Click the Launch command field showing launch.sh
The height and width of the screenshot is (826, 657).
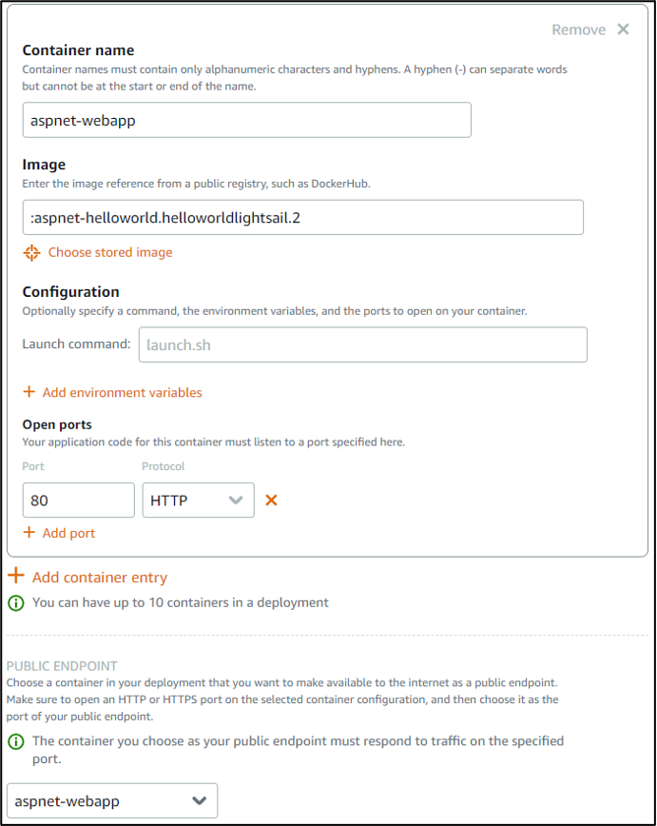364,344
